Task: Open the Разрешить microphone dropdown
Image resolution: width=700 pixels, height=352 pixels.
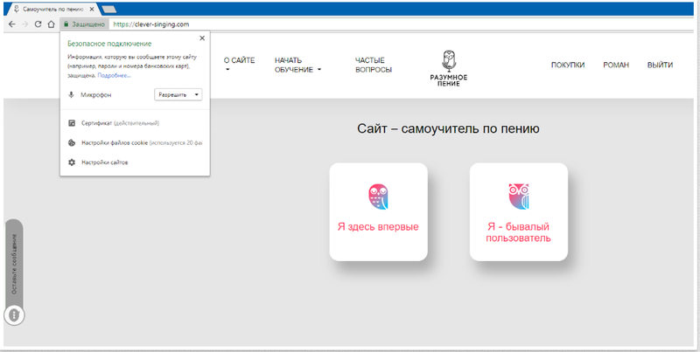Action: coord(178,95)
